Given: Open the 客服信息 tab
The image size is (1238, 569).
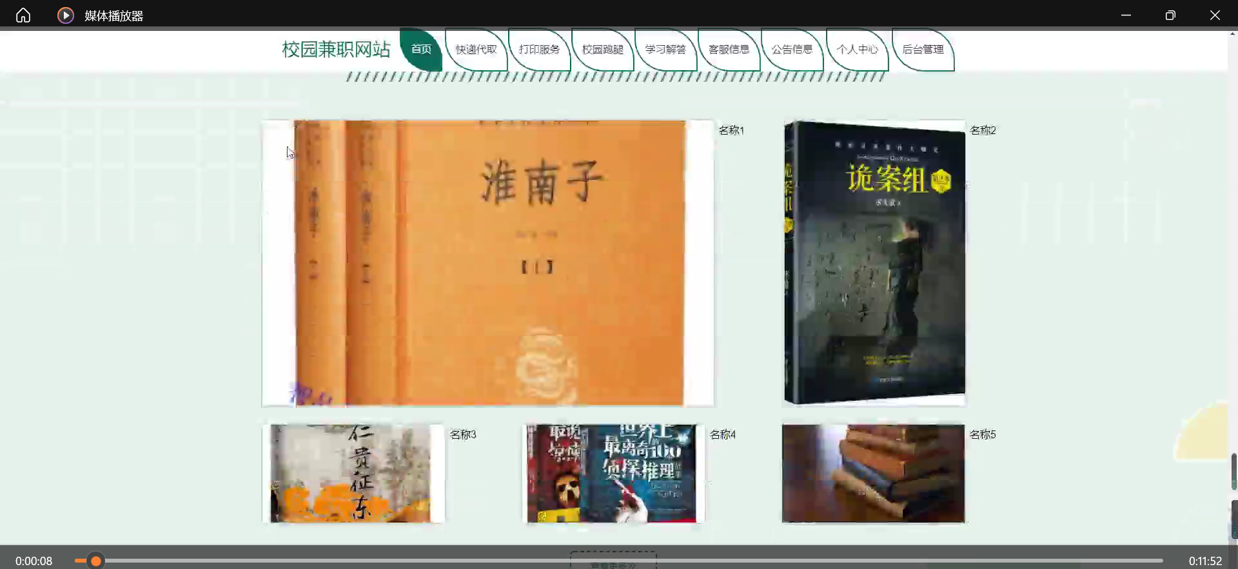Looking at the screenshot, I should (x=729, y=50).
